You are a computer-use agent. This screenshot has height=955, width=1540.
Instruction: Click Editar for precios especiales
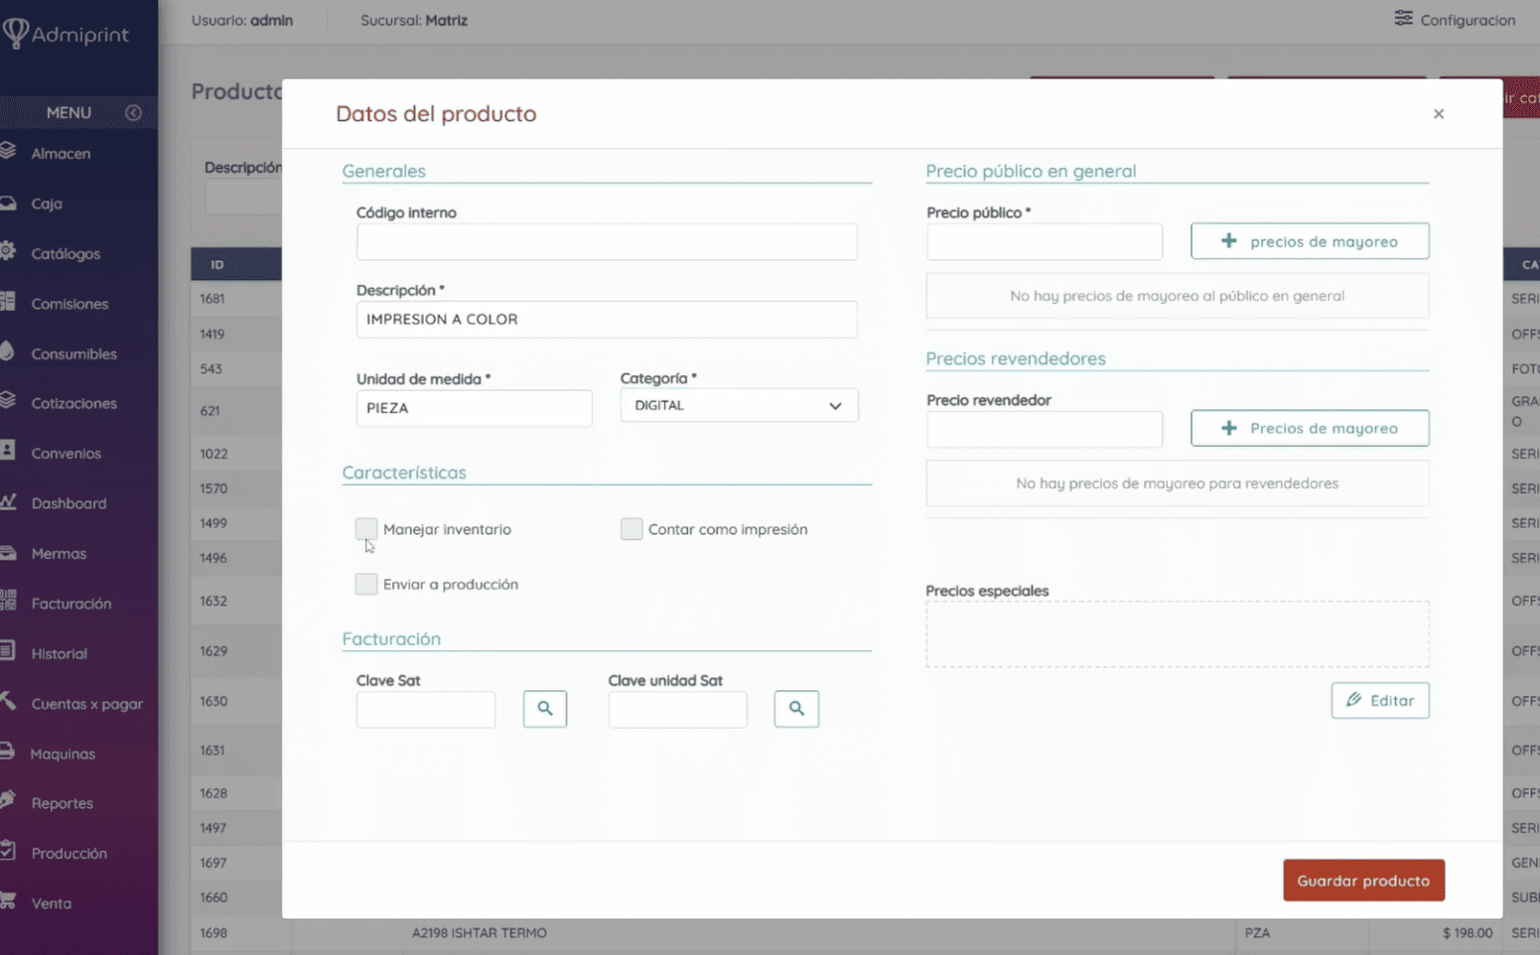point(1379,701)
